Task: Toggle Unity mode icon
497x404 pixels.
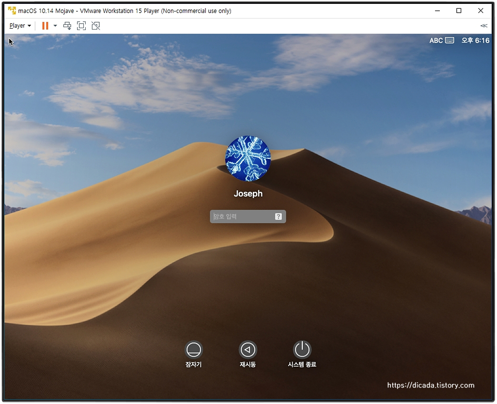Action: click(x=96, y=26)
